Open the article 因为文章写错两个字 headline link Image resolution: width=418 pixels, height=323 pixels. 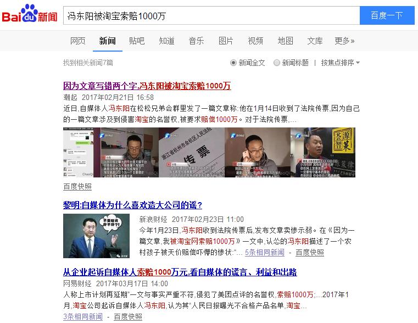[x=147, y=86]
